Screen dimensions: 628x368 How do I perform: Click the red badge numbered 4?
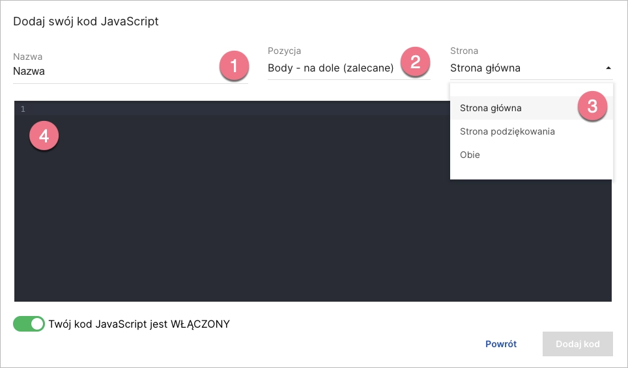click(x=44, y=135)
